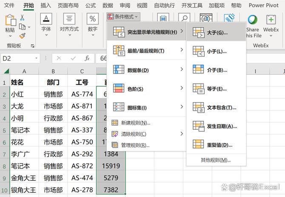The height and width of the screenshot is (197, 285).
Task: Click the Paste clipboard icon
Action: pos(10,20)
